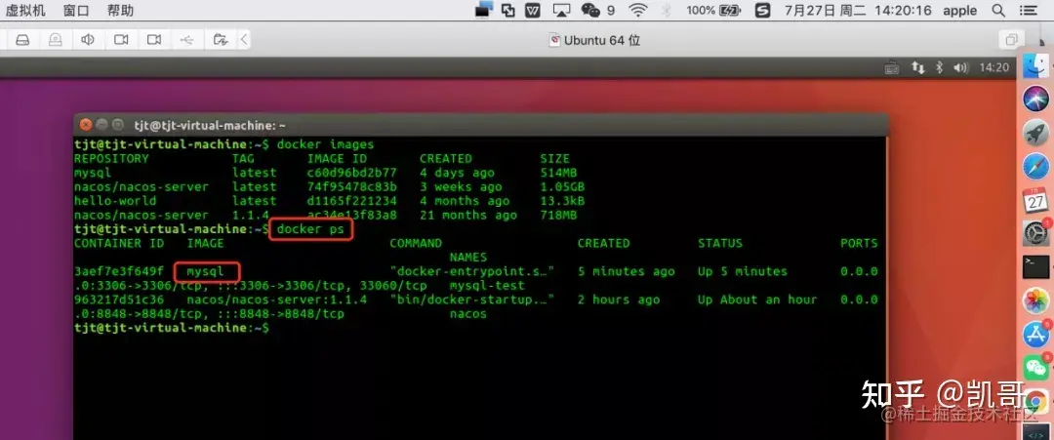Click the terminal title tjt@tjt-virtual-machine: ~

pos(210,126)
